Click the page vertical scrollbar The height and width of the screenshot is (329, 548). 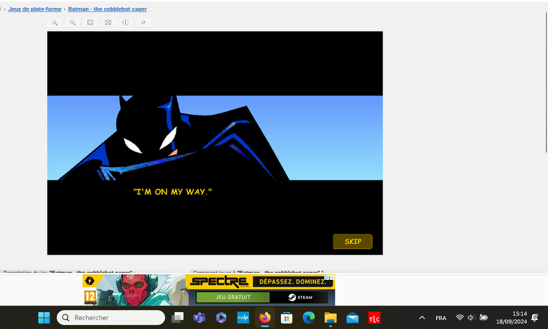546,82
